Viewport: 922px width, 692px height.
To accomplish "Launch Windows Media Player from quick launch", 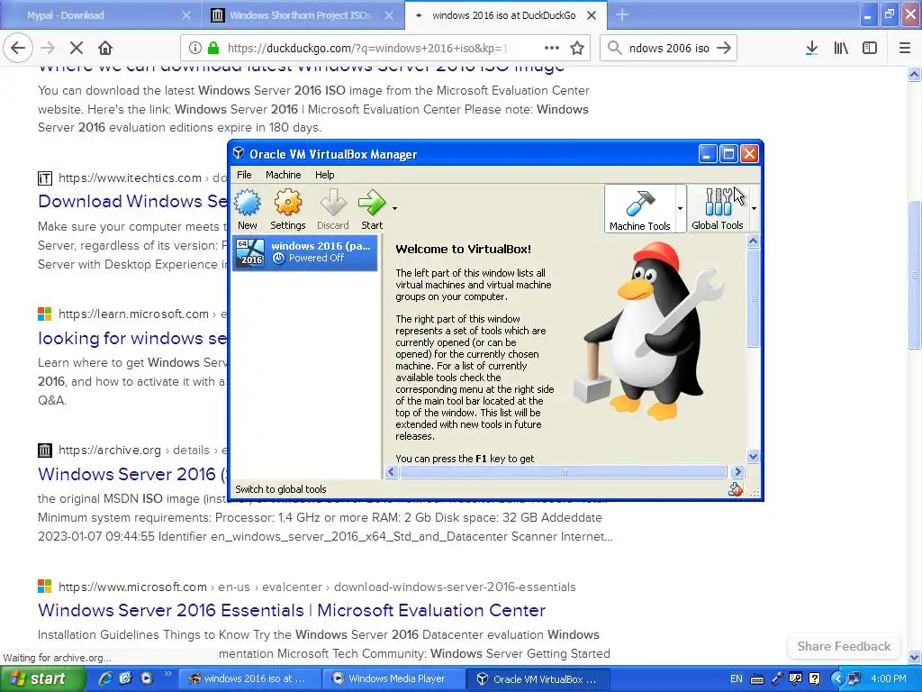I will [x=147, y=678].
